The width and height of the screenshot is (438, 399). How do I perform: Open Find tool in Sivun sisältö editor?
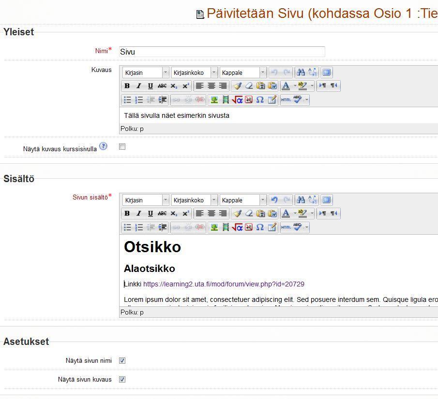coord(301,200)
